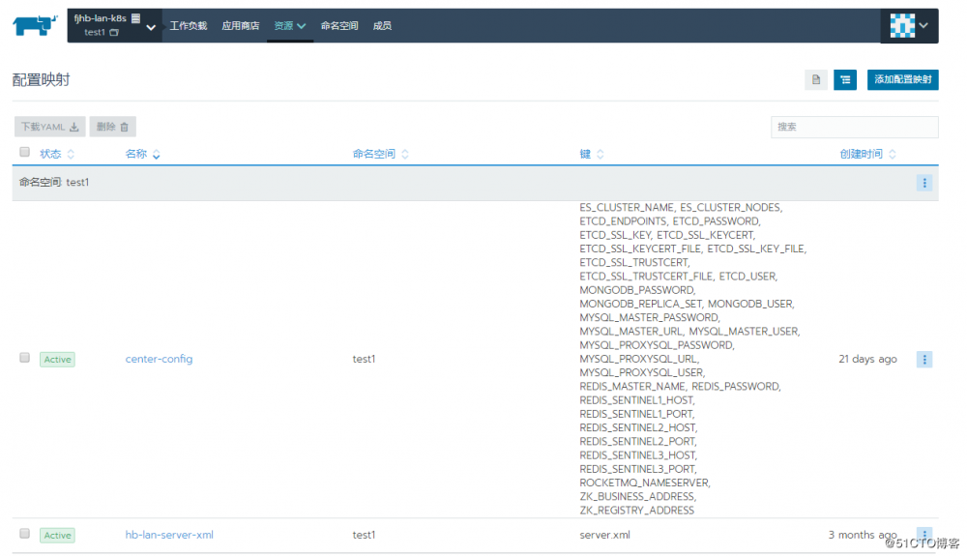
Task: Click the ROCKETMQ_NAMESERVER key text
Action: (644, 483)
